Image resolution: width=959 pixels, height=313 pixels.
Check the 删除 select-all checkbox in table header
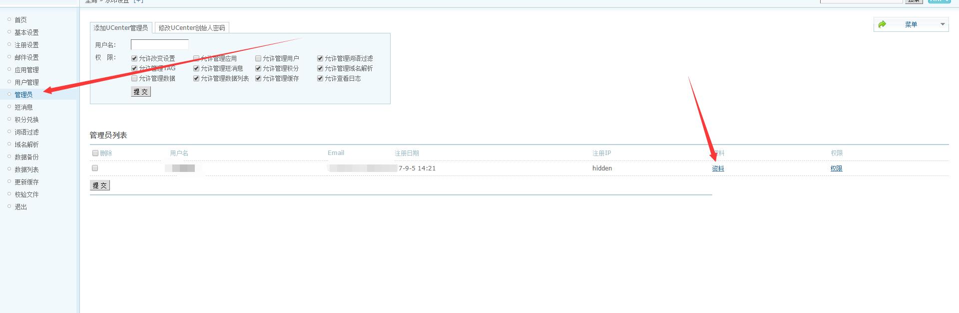(95, 153)
